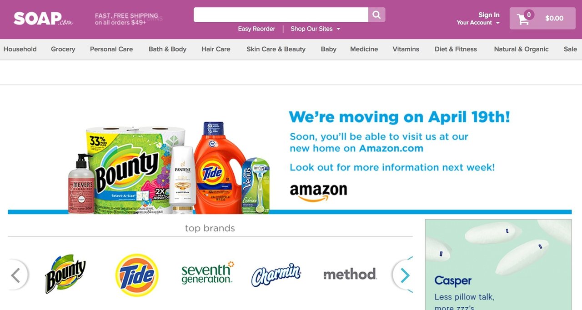Click the Sign In link

pyautogui.click(x=489, y=15)
